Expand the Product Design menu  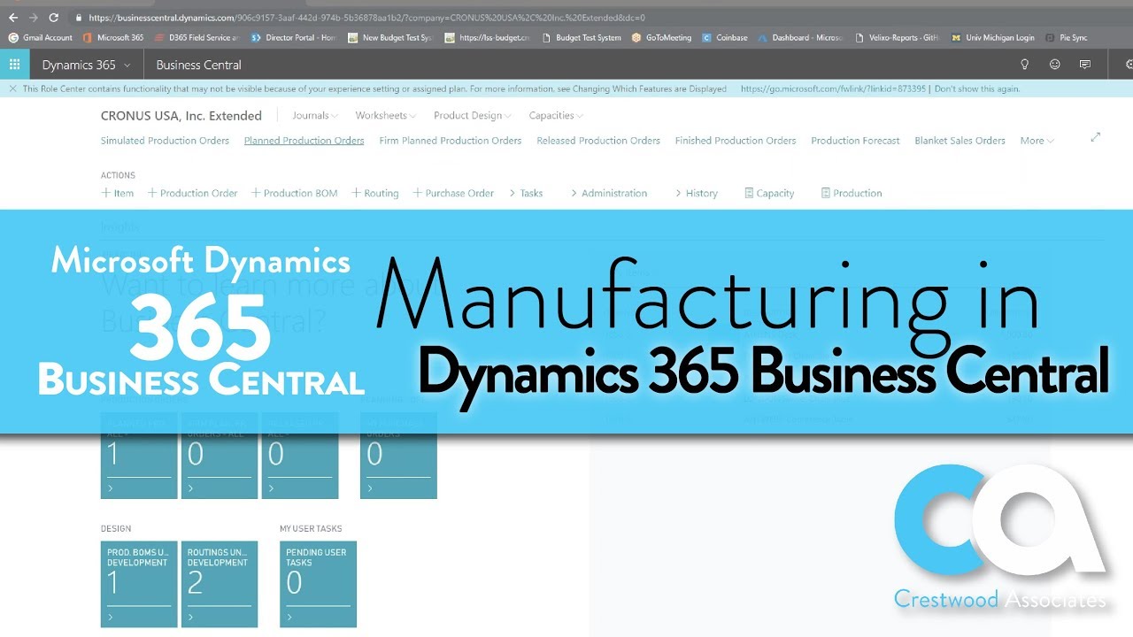[474, 116]
